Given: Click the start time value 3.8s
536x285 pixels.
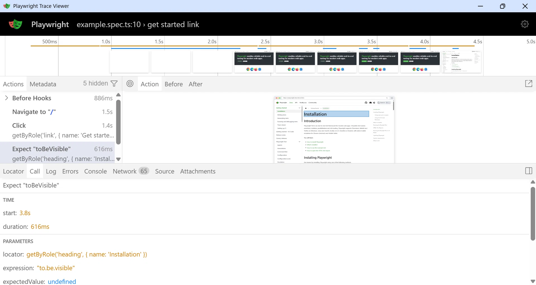Looking at the screenshot, I should (x=25, y=213).
